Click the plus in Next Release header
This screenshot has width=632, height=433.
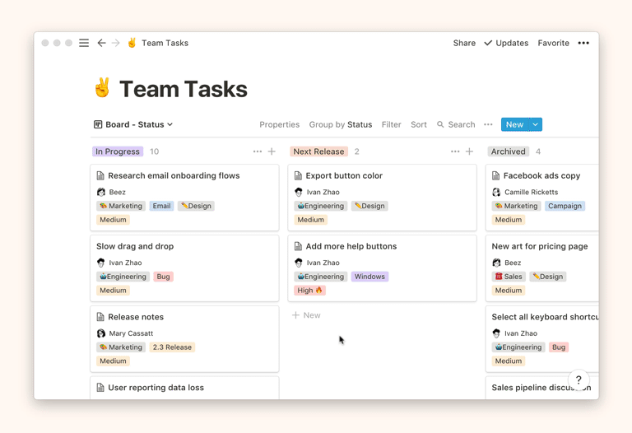click(x=469, y=151)
